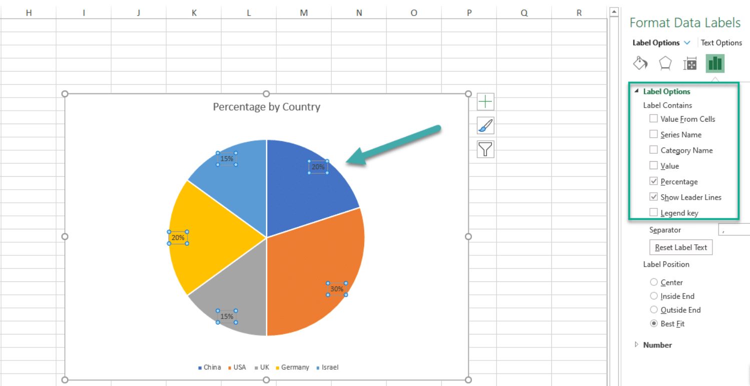Image resolution: width=750 pixels, height=386 pixels.
Task: Click the Chart Elements plus button
Action: coord(485,102)
